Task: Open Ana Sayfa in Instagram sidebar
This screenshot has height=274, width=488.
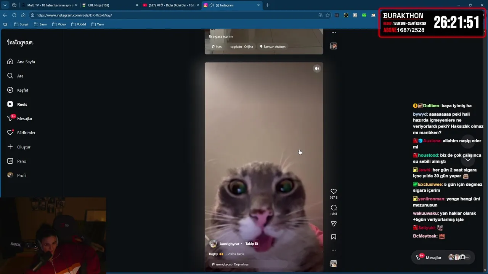Action: tap(21, 62)
